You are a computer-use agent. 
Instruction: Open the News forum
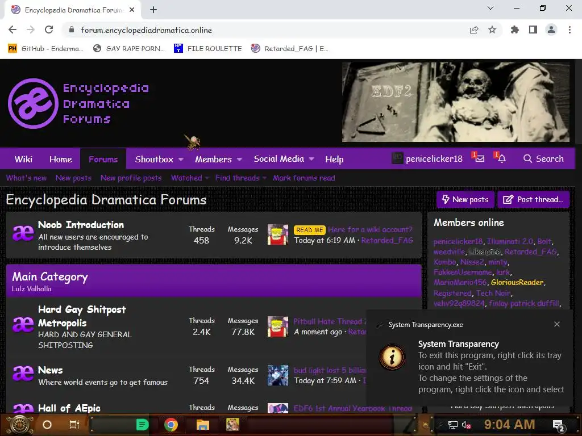[x=51, y=370]
